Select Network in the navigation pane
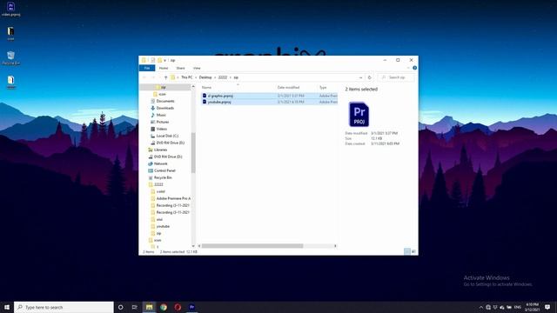557x313 pixels. click(160, 163)
